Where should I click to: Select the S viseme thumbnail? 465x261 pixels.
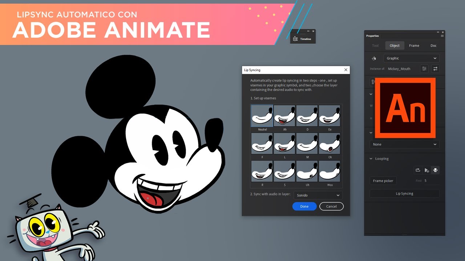[284, 171]
